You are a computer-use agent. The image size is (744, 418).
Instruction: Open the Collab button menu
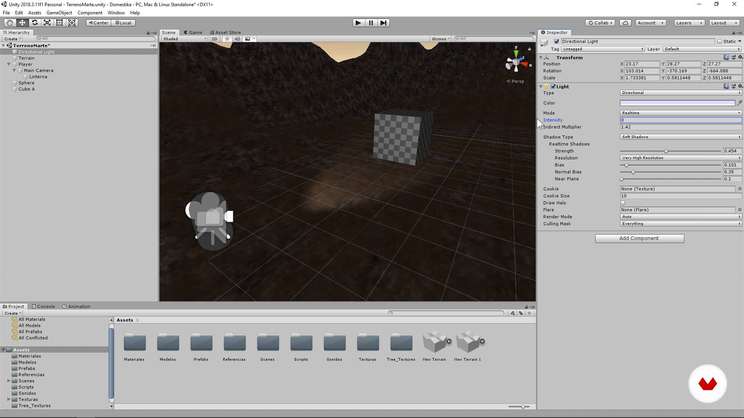pyautogui.click(x=601, y=23)
